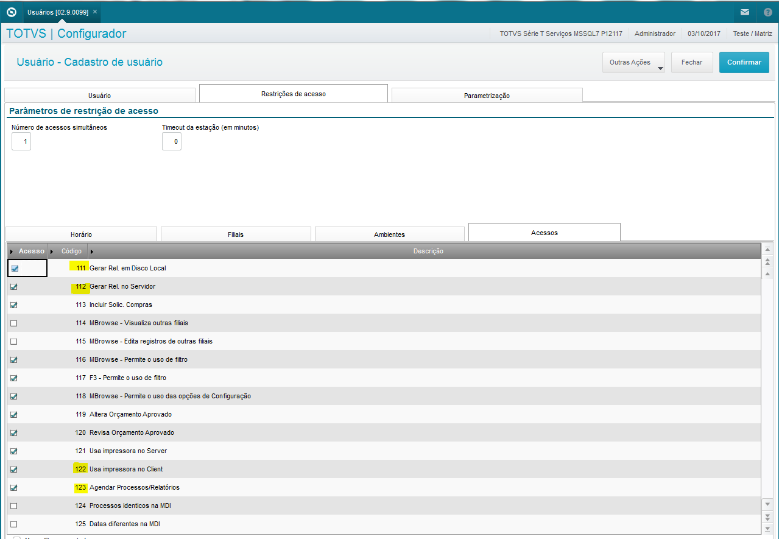Open the Horário sub-tab
Screen dimensions: 779x539
coord(81,234)
